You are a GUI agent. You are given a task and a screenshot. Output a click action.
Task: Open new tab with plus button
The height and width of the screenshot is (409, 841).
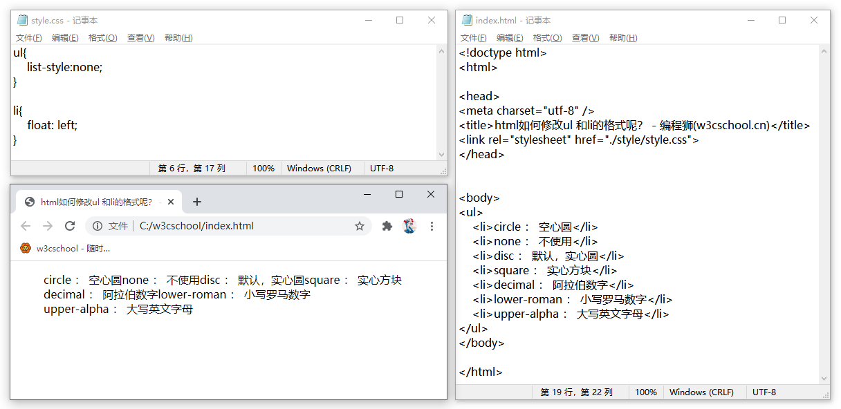click(197, 202)
